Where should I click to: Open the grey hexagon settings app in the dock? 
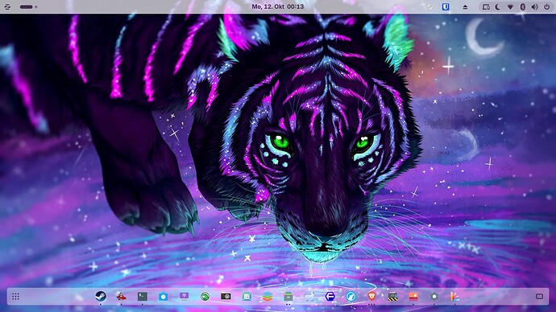click(x=434, y=297)
